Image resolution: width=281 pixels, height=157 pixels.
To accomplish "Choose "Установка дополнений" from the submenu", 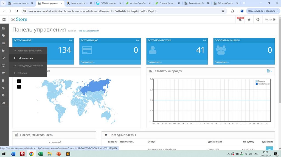I will (x=30, y=51).
